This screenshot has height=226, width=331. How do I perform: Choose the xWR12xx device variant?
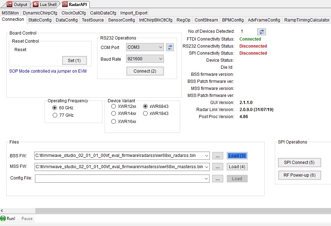click(113, 106)
